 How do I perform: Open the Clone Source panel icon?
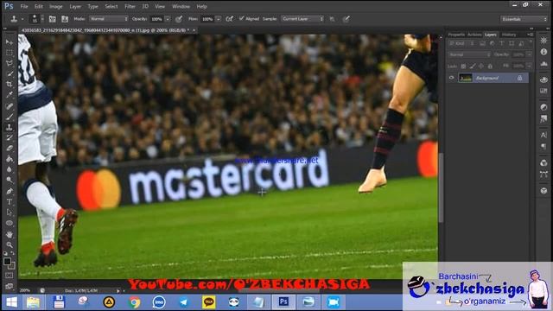(65, 19)
